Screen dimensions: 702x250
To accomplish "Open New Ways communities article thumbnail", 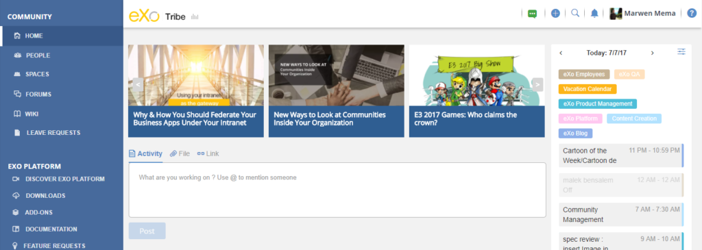I will 336,75.
